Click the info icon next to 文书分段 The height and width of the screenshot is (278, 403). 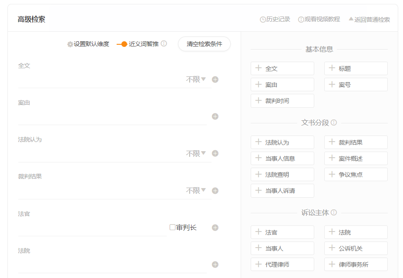coord(334,122)
